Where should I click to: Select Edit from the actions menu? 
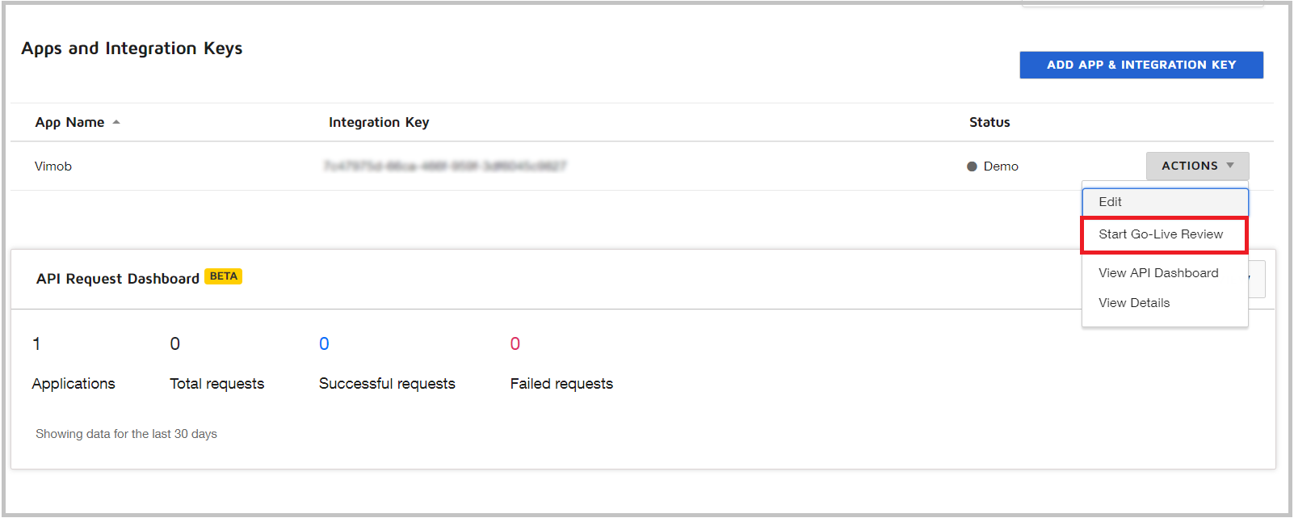pyautogui.click(x=1110, y=202)
